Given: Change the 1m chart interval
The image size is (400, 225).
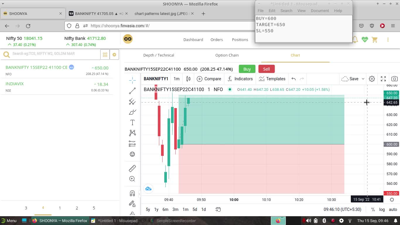Looking at the screenshot, I should (x=177, y=79).
